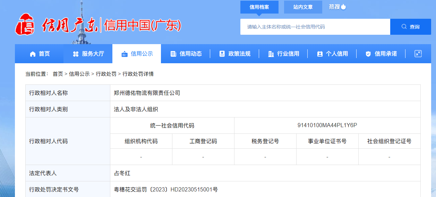Click 信用公示 in the breadcrumb
Image resolution: width=436 pixels, height=197 pixels.
79,74
